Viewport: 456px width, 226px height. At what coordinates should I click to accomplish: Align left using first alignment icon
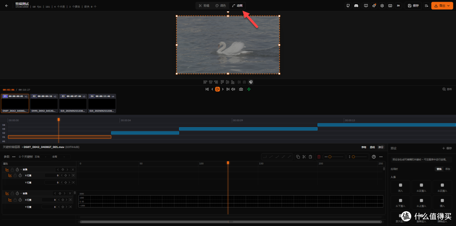205,82
